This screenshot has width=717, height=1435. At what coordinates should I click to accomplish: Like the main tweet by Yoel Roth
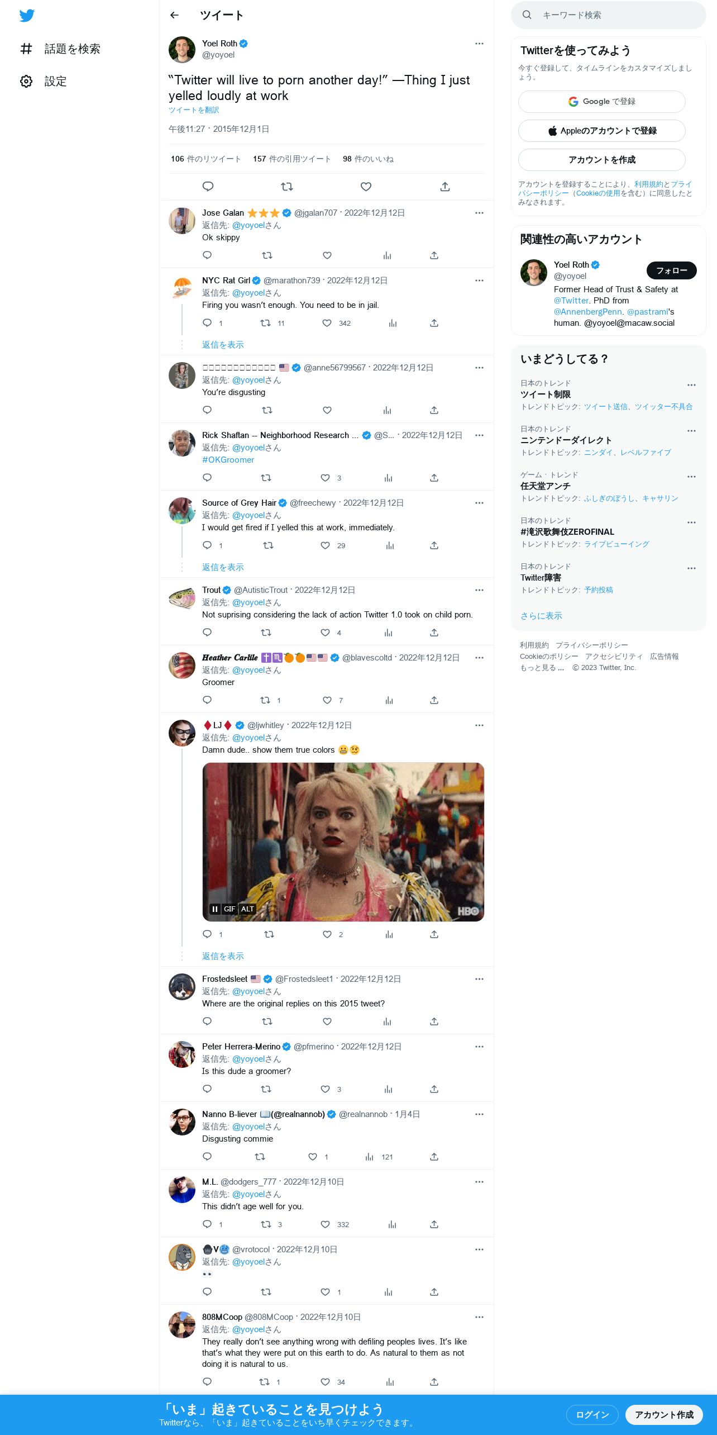click(366, 187)
